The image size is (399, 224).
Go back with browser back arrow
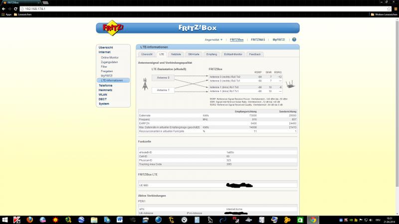[3, 8]
